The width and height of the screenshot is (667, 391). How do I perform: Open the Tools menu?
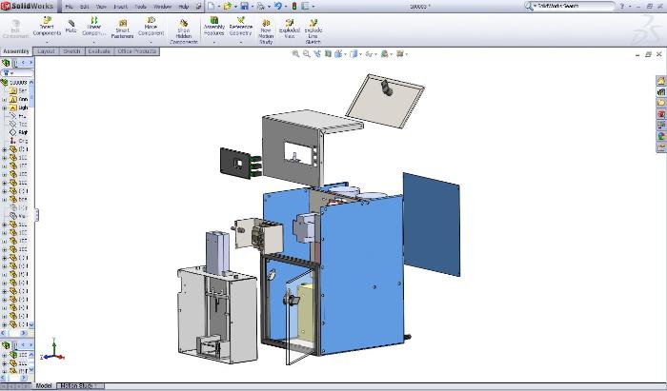[141, 7]
